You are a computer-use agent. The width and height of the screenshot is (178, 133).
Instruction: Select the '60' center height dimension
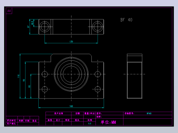click(29, 86)
